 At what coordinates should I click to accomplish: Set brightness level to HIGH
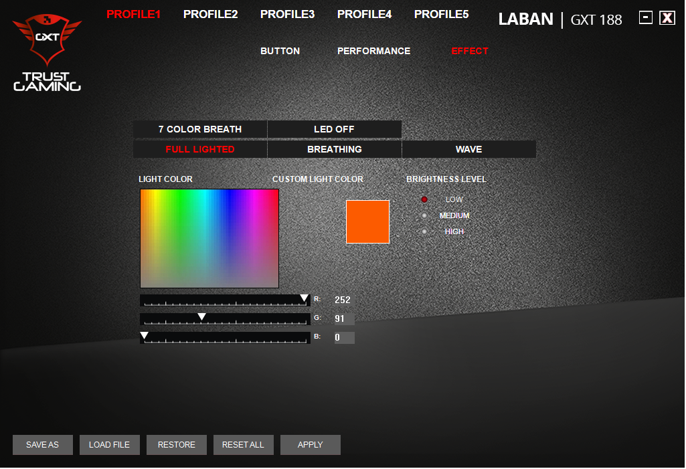424,231
